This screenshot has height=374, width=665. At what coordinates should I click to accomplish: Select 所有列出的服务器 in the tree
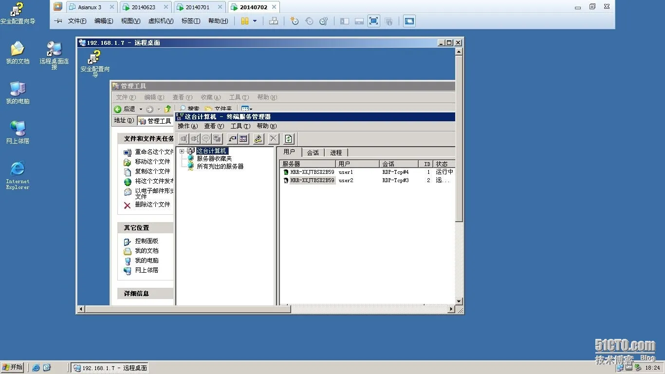(220, 166)
